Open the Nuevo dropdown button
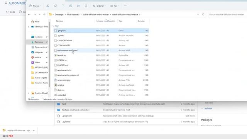Viewport: 247px width, 139px height. 35,6
